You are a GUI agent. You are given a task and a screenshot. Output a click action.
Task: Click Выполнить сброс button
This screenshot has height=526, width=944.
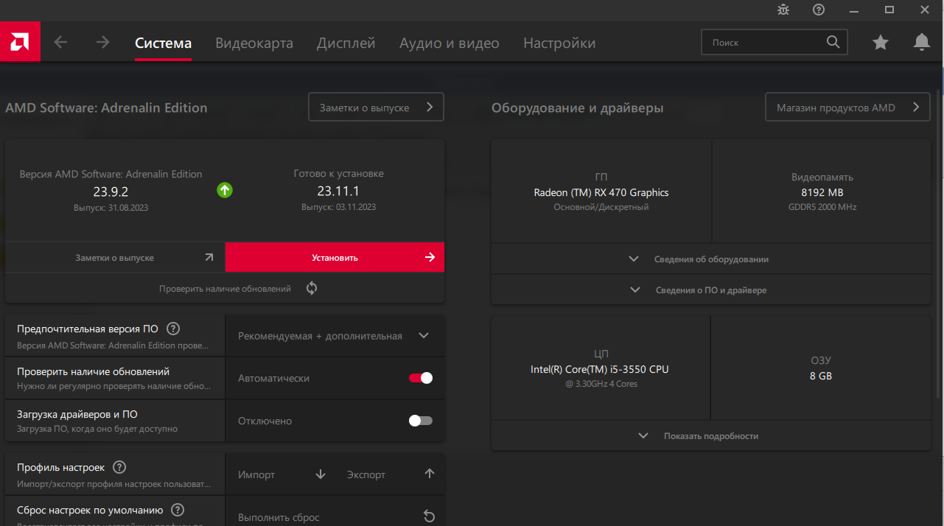pos(335,517)
